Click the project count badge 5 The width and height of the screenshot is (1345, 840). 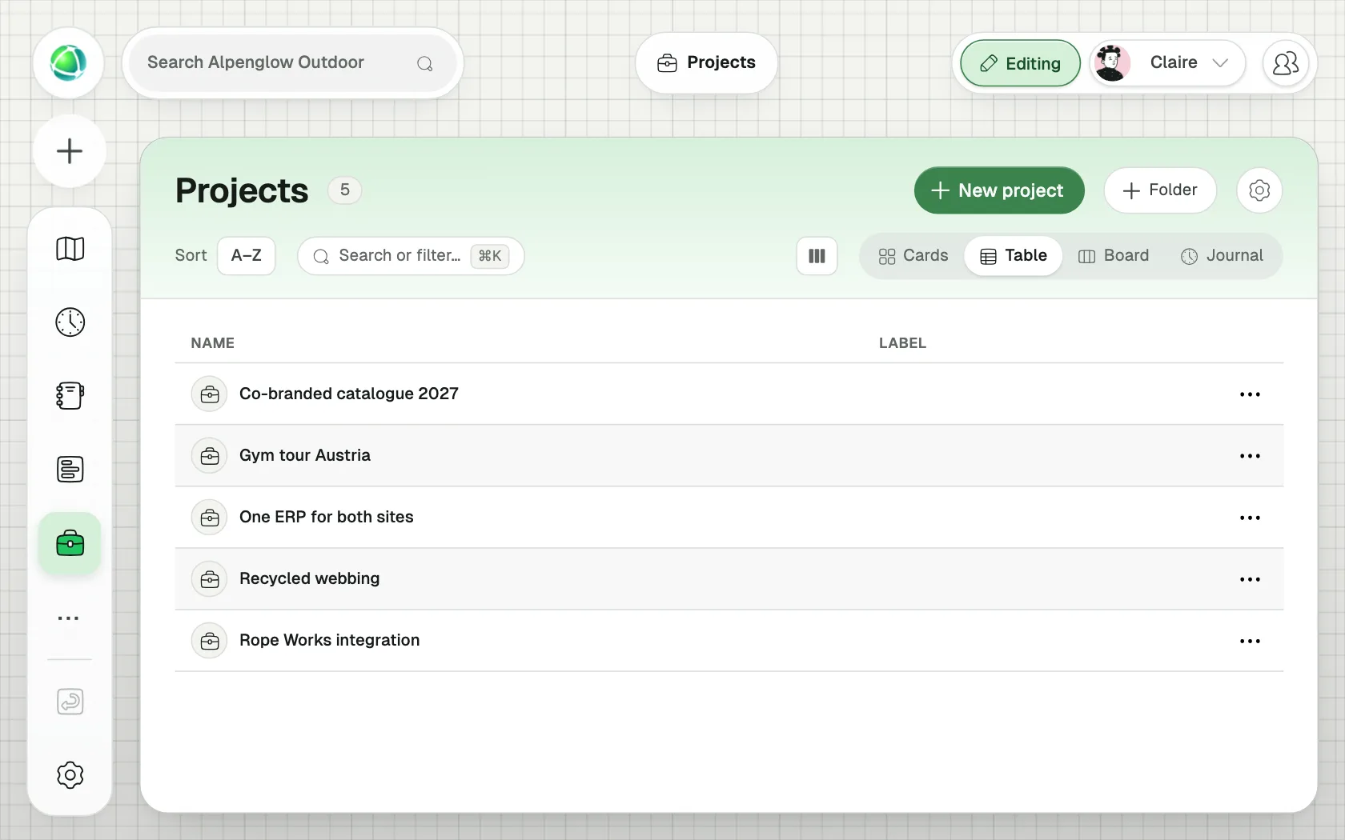click(345, 190)
